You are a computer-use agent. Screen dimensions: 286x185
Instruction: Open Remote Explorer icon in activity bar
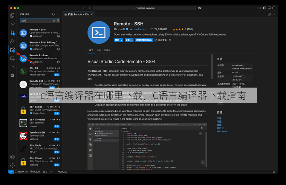12,59
